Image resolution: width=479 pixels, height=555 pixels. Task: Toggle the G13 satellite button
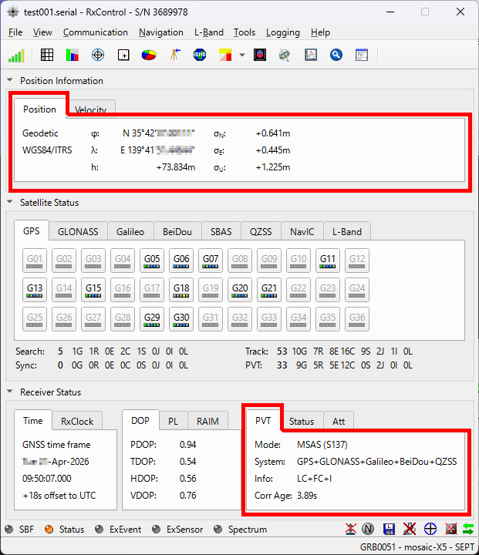tap(35, 291)
